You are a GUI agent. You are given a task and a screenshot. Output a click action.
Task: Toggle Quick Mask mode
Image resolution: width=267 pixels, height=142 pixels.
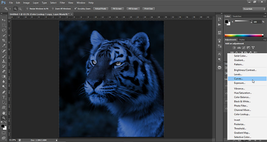pyautogui.click(x=4, y=133)
